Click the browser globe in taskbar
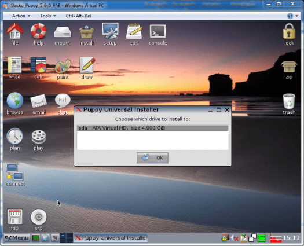This screenshot has height=246, width=304. [x=45, y=238]
